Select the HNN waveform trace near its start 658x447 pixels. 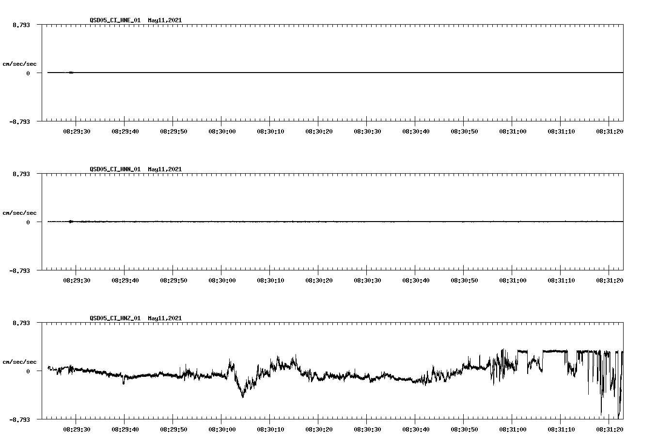pyautogui.click(x=73, y=222)
